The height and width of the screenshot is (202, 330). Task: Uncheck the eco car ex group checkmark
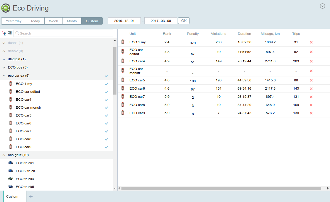pyautogui.click(x=106, y=76)
